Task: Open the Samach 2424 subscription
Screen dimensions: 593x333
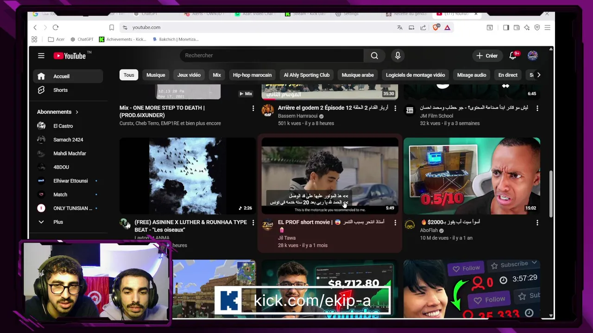Action: 68,140
